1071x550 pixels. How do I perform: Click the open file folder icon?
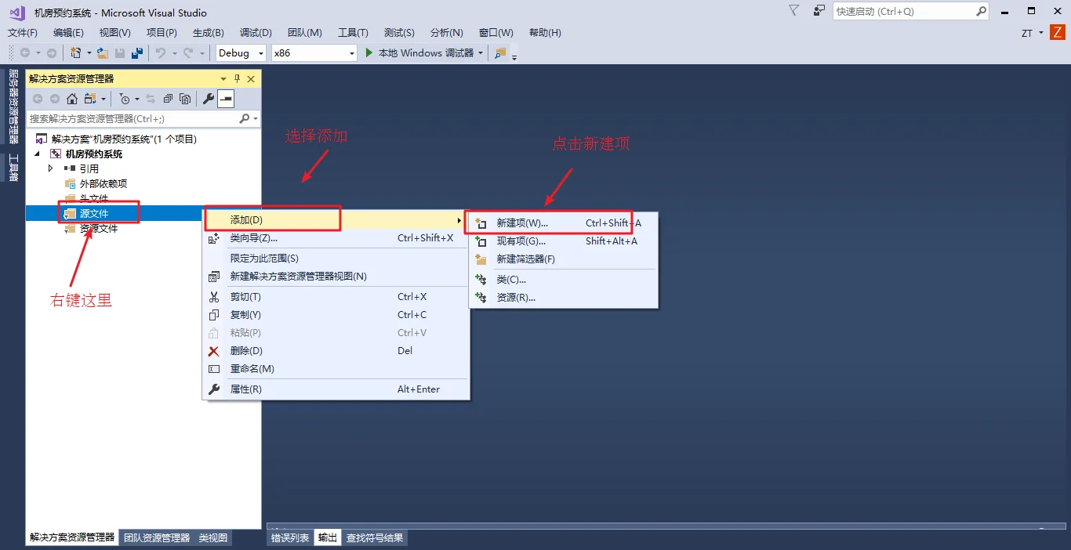pyautogui.click(x=103, y=53)
